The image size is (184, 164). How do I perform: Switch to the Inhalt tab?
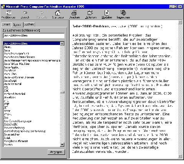pos(6,25)
